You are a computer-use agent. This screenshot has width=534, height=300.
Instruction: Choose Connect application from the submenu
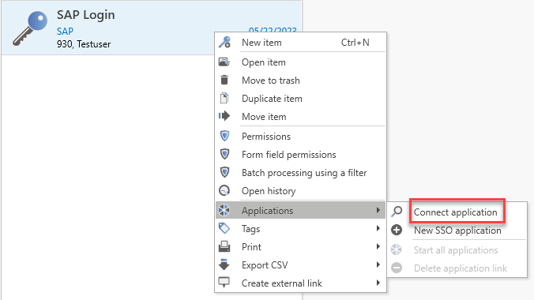pyautogui.click(x=455, y=212)
